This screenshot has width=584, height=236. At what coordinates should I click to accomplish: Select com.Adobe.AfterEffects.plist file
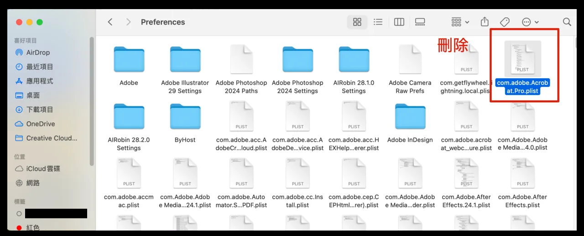(x=523, y=173)
